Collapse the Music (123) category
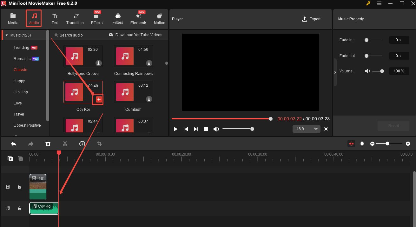This screenshot has height=227, width=416. [x=6, y=35]
